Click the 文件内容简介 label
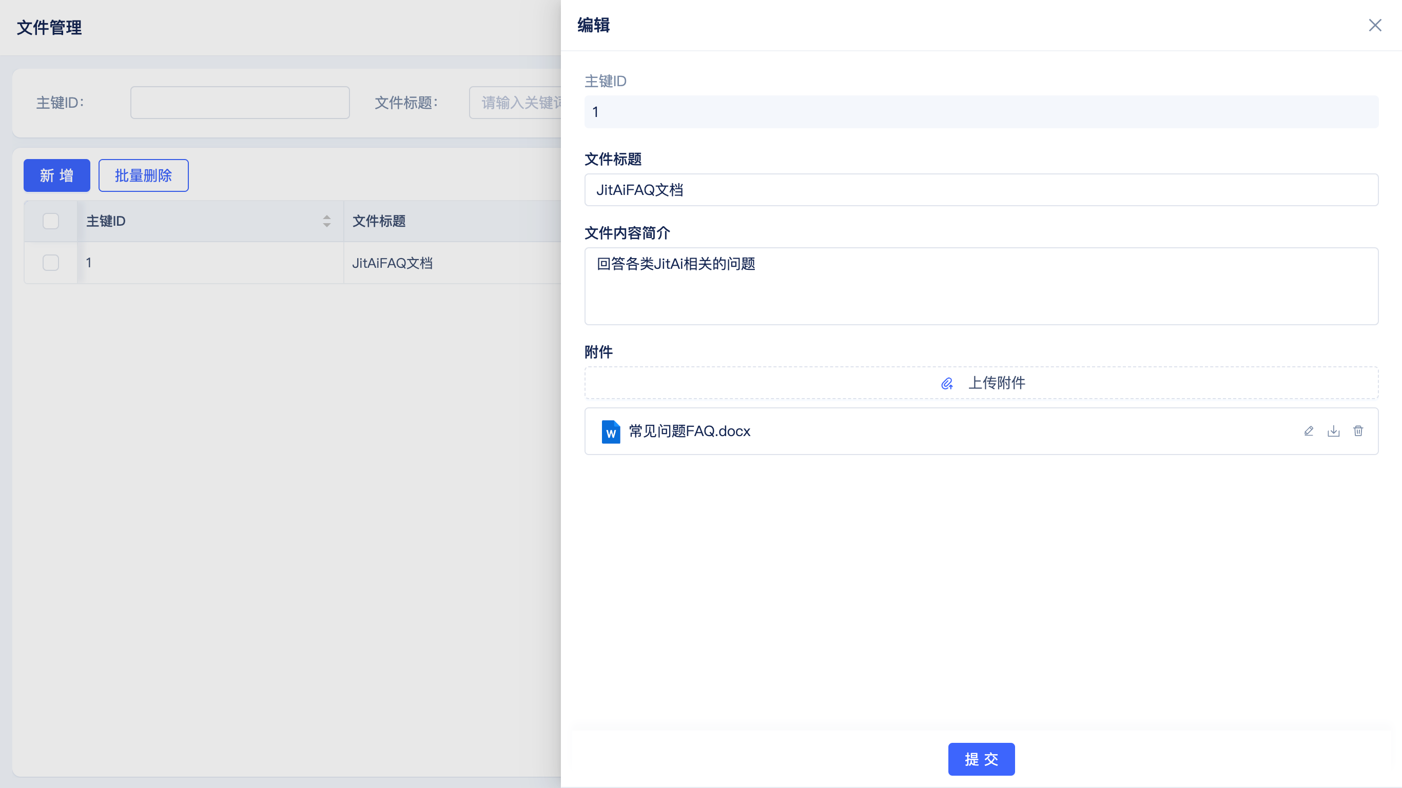The image size is (1402, 788). tap(628, 233)
